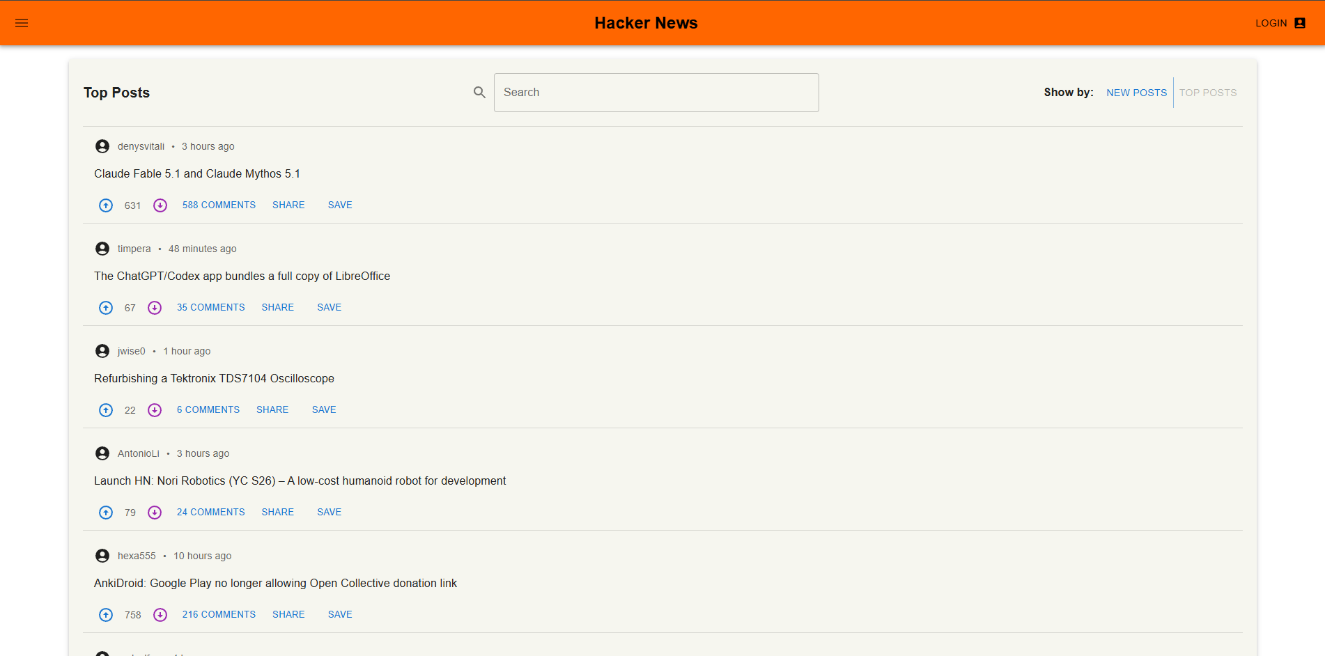
Task: Save the ChatGPT/Codex LibreOffice post
Action: (x=329, y=308)
